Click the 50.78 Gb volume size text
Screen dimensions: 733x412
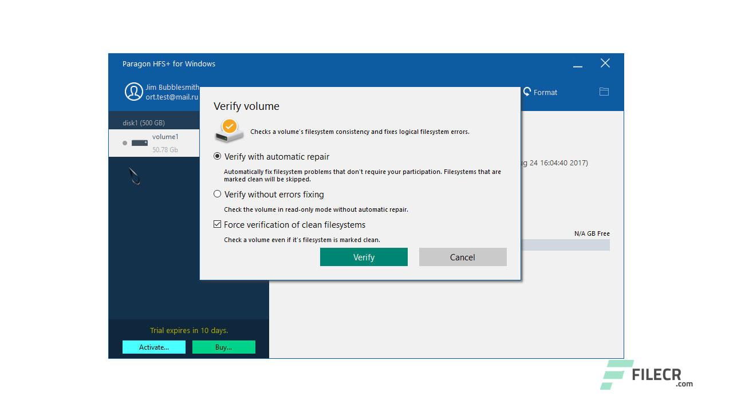165,150
